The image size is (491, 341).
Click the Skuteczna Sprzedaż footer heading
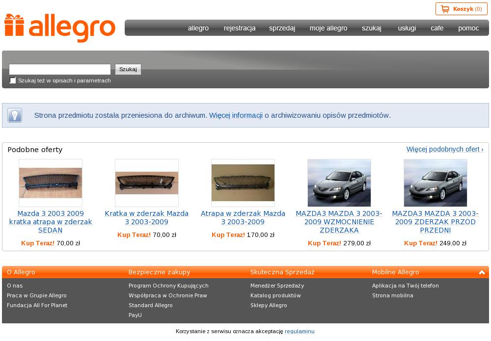[282, 272]
